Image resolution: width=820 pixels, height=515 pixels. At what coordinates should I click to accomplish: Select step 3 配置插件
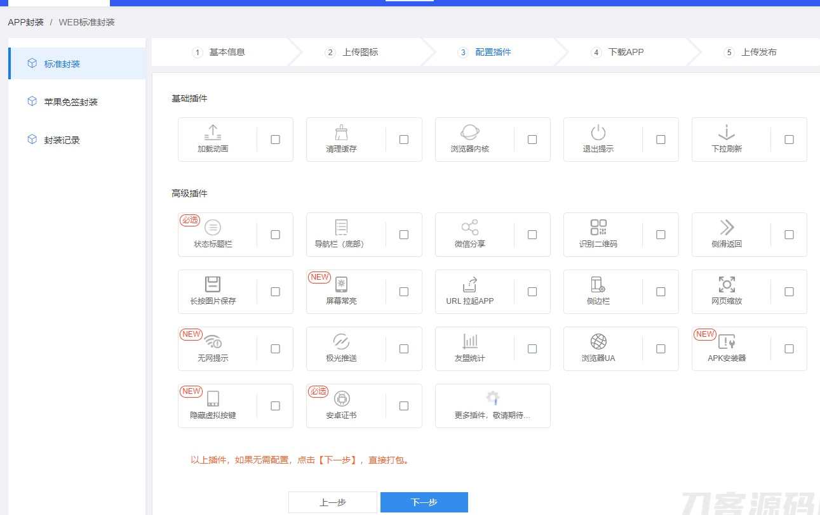(485, 52)
